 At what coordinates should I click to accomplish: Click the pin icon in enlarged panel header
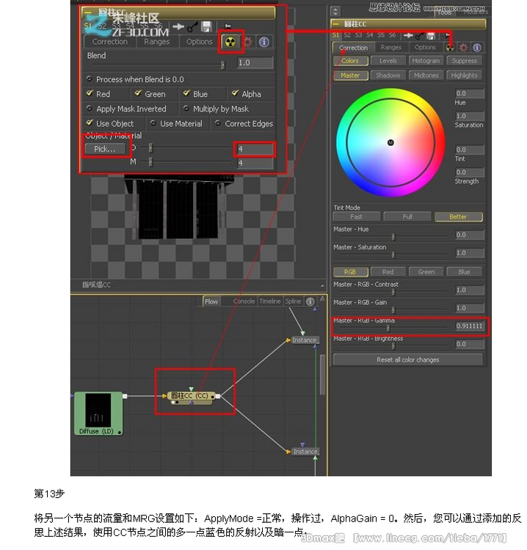[228, 26]
